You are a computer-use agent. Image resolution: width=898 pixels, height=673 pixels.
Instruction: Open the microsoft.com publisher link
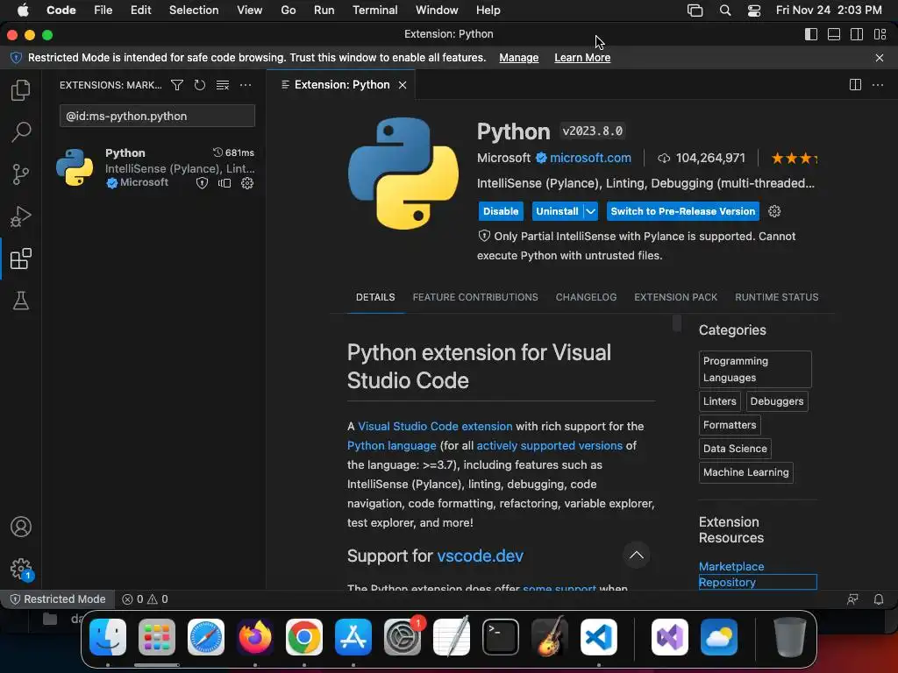click(x=590, y=158)
